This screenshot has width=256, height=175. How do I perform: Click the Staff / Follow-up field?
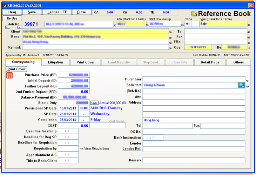165,24
